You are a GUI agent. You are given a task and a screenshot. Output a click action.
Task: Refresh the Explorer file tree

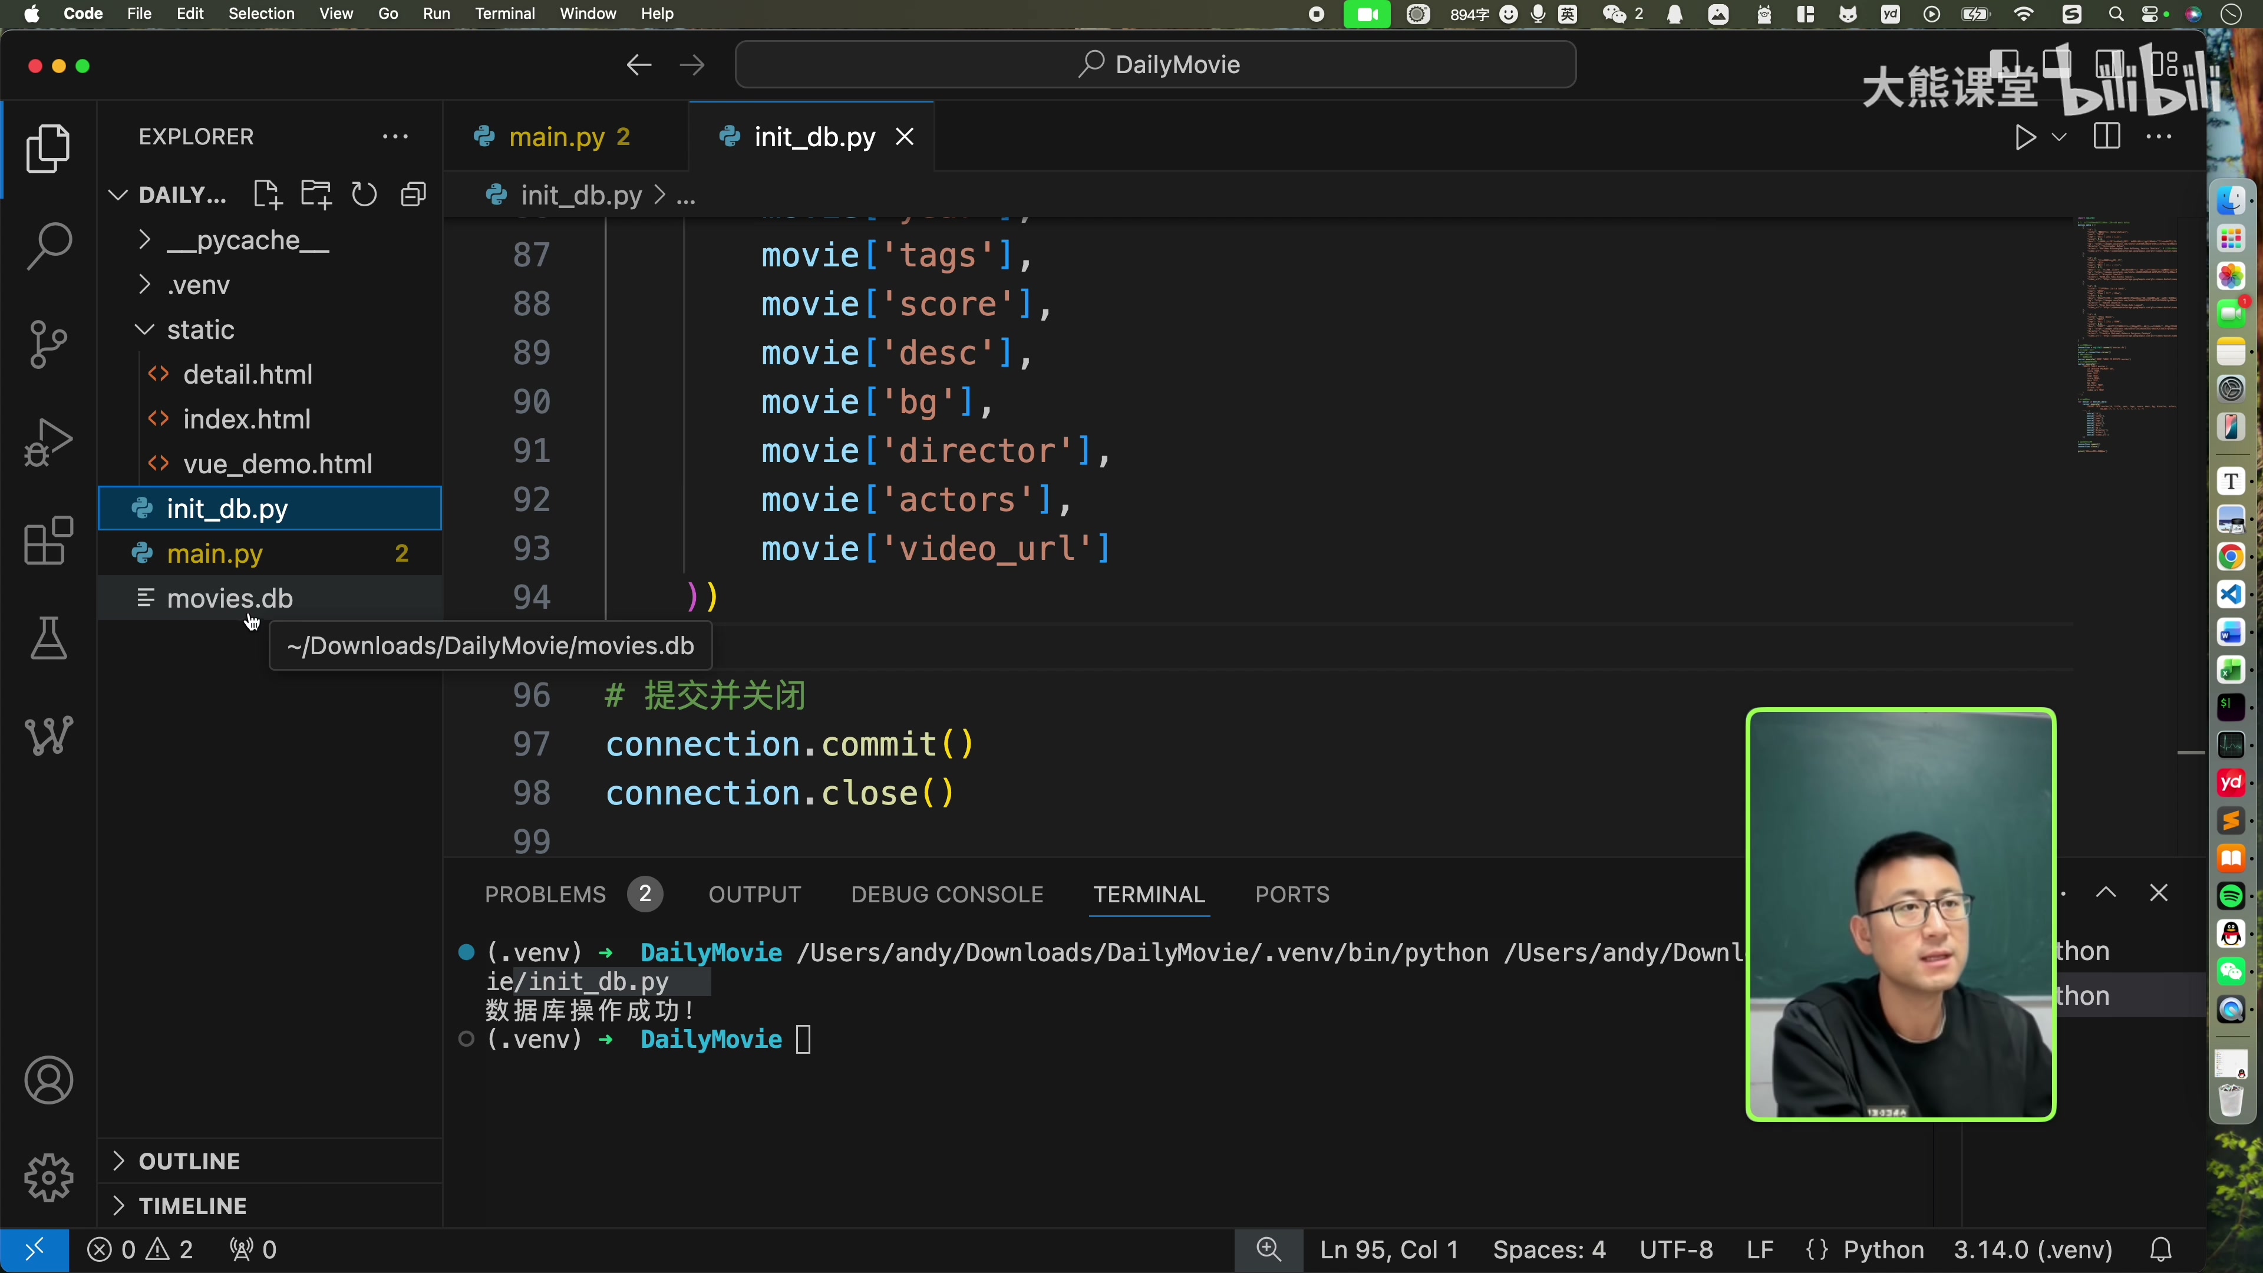click(364, 194)
